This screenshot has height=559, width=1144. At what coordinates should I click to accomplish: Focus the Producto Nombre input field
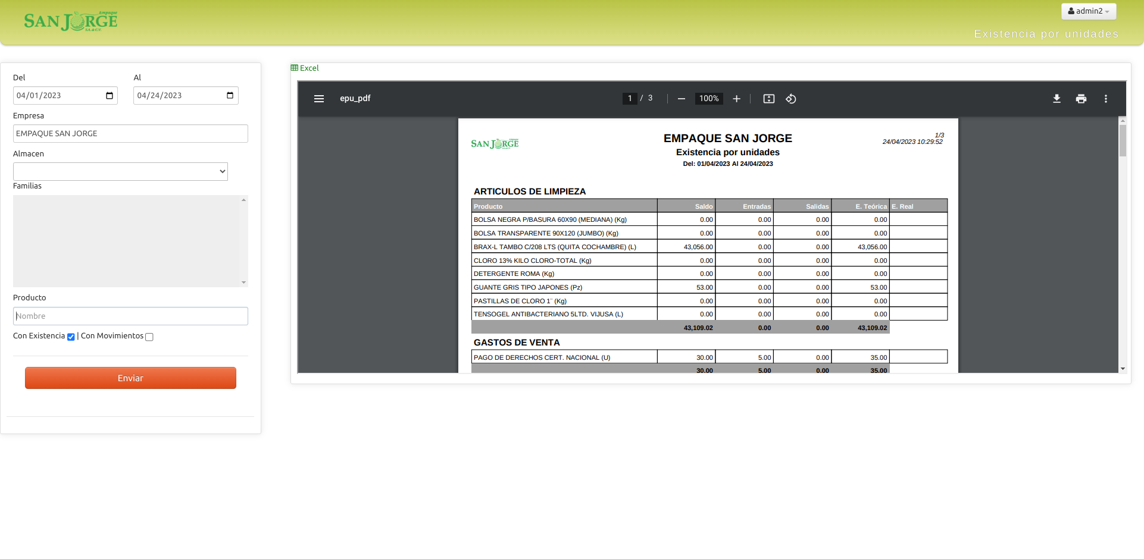[x=130, y=316]
